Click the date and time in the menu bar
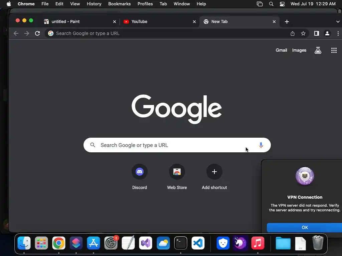Viewport: 342px width, 256px height. coord(313,4)
